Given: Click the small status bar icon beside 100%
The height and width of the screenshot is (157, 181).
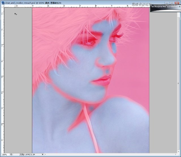Looking at the screenshot, I should tap(11, 154).
